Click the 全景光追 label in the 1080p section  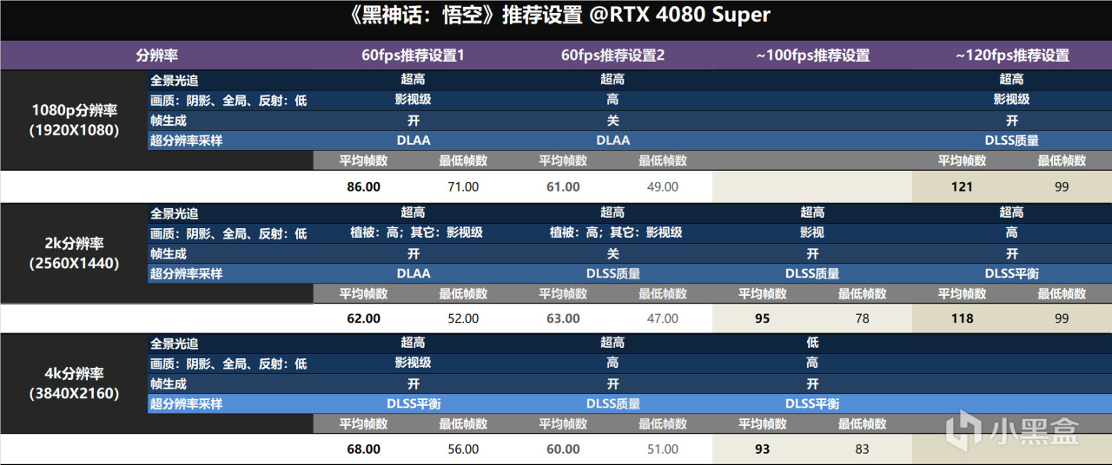(174, 79)
